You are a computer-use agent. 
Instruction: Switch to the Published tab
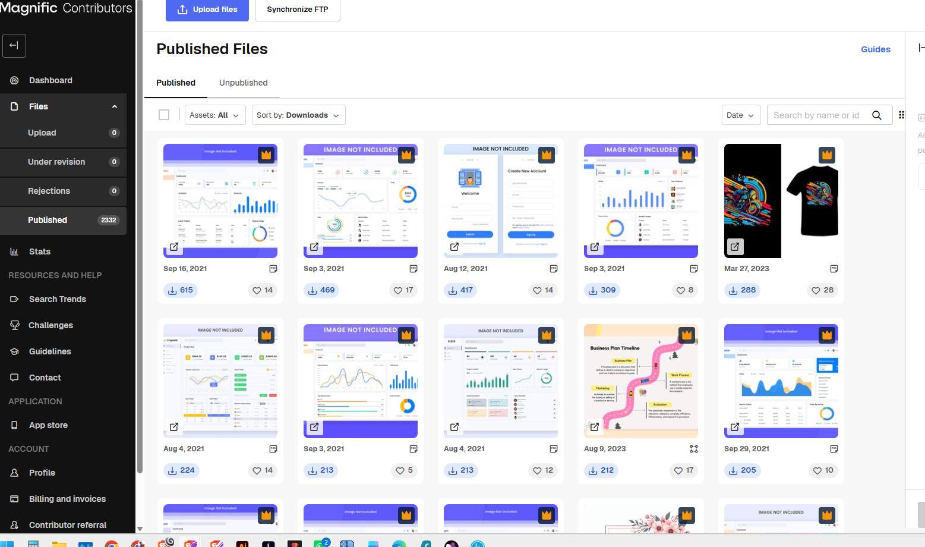pyautogui.click(x=176, y=83)
